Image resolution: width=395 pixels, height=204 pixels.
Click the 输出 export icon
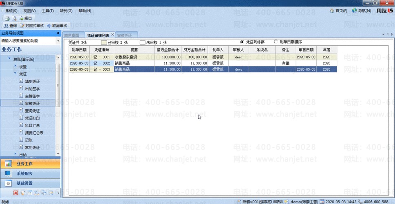point(21,18)
